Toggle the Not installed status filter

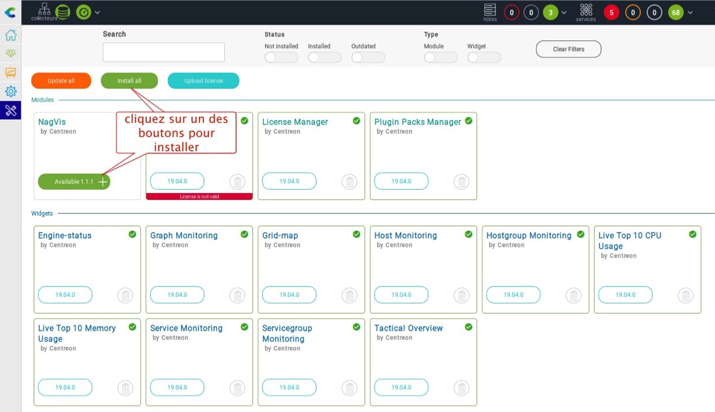281,57
